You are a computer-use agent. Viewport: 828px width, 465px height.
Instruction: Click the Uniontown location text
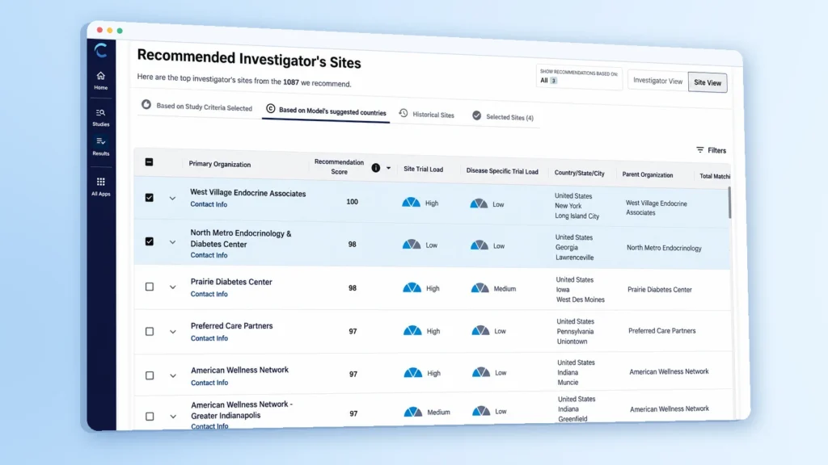(572, 341)
